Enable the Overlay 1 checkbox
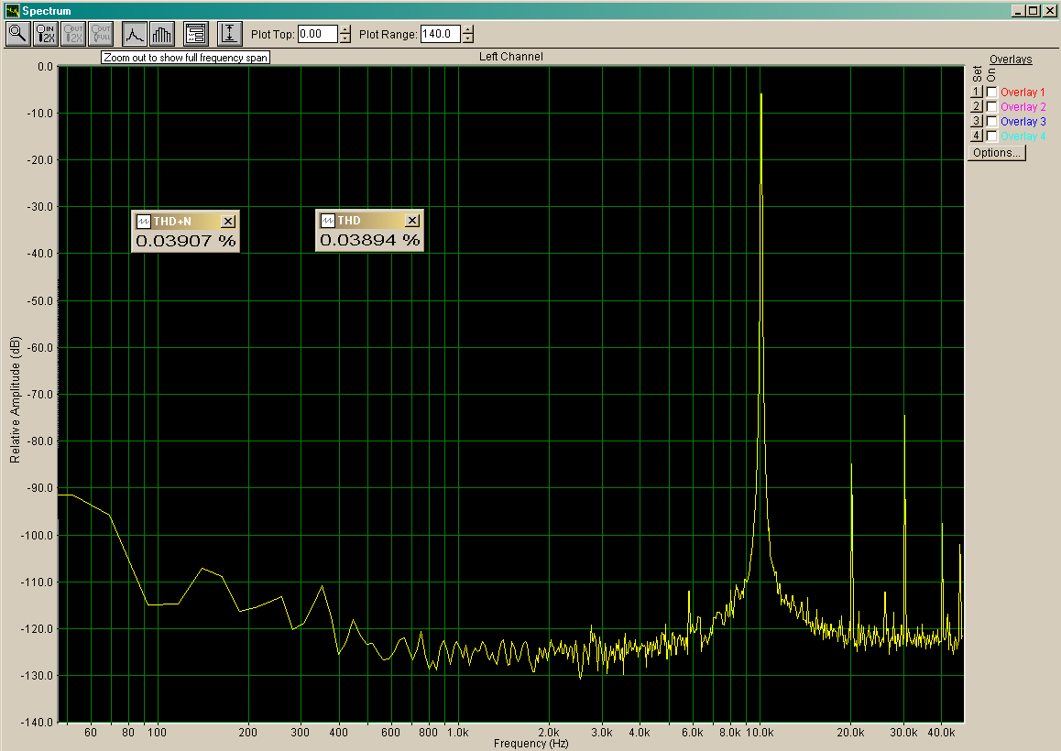This screenshot has height=751, width=1061. [x=991, y=92]
